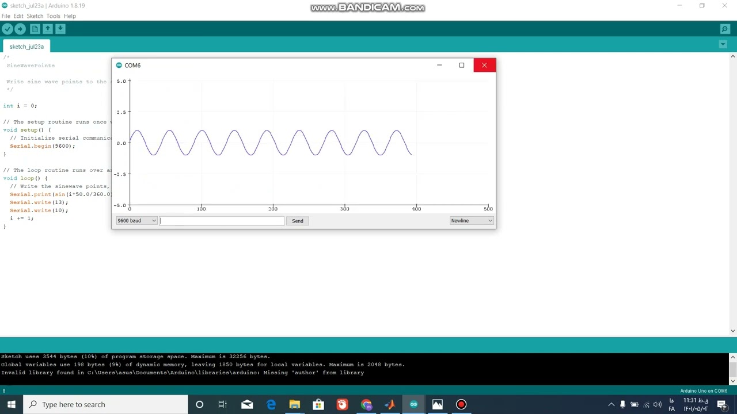737x414 pixels.
Task: Open the Edit menu
Action: click(x=18, y=16)
